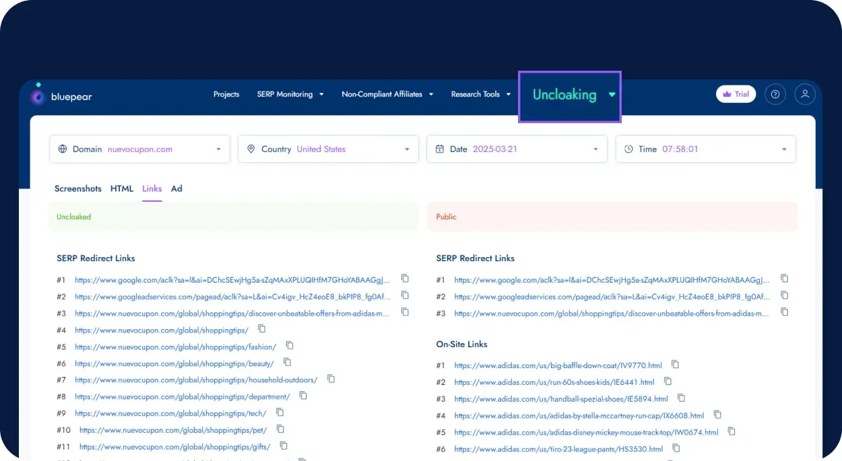Select the Links tab
Screen dimensions: 842x461
pos(152,188)
